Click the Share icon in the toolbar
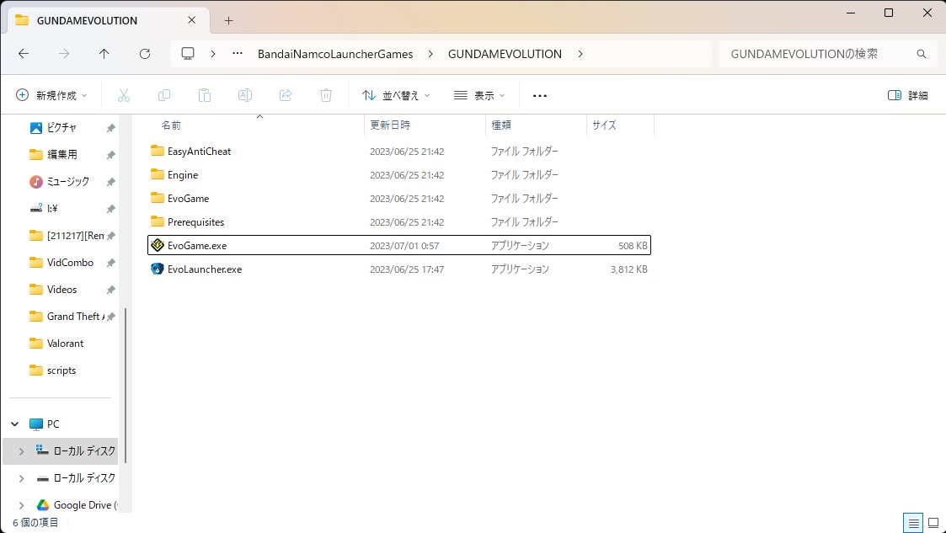The width and height of the screenshot is (946, 533). click(x=286, y=95)
